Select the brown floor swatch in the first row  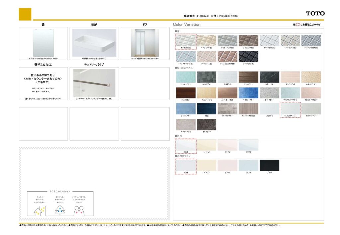(248, 41)
